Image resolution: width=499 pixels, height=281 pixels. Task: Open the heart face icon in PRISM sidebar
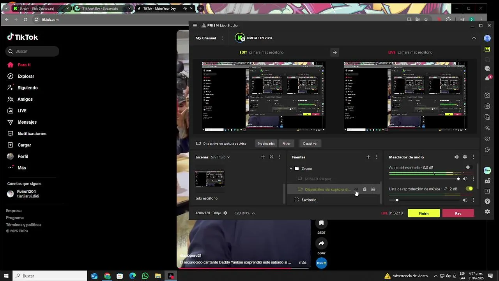(x=487, y=139)
